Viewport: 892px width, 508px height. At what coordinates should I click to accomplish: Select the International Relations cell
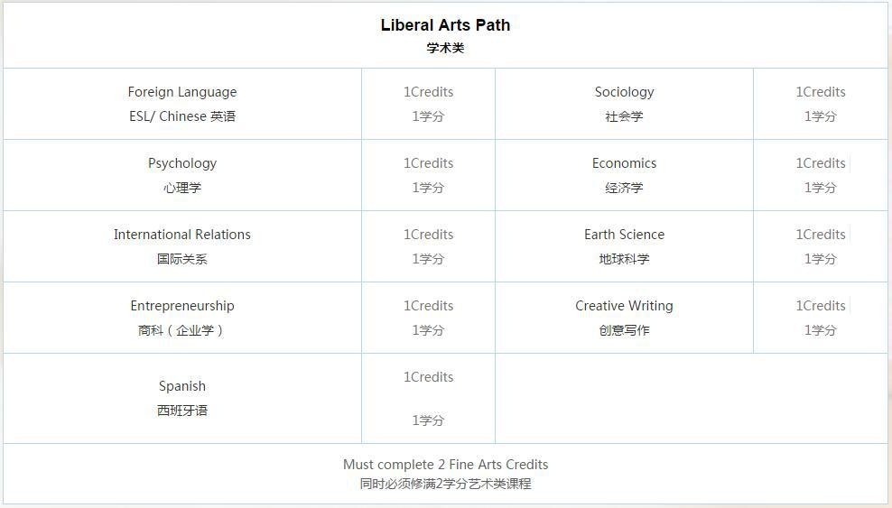[182, 246]
